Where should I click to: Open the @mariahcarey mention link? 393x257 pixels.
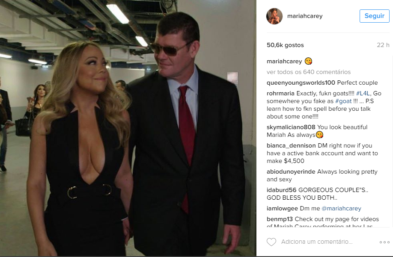pyautogui.click(x=341, y=208)
